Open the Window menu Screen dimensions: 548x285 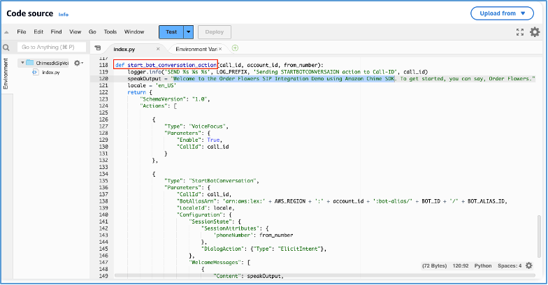(134, 32)
